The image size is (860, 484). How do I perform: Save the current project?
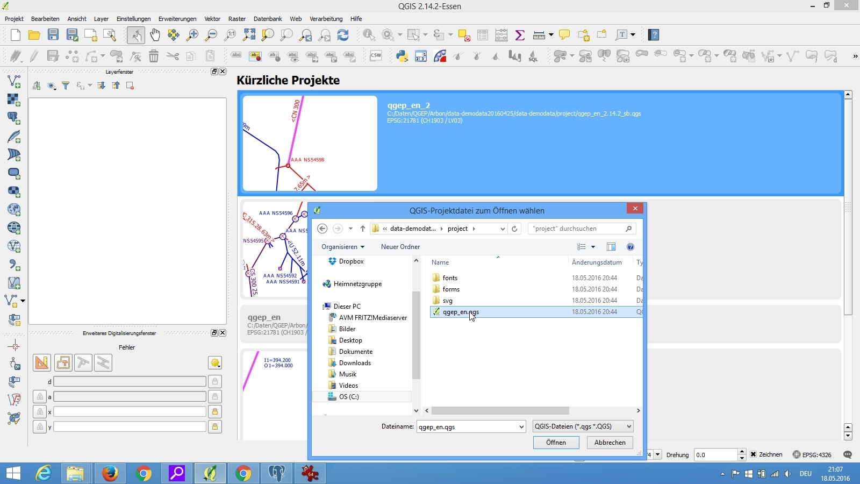[53, 35]
